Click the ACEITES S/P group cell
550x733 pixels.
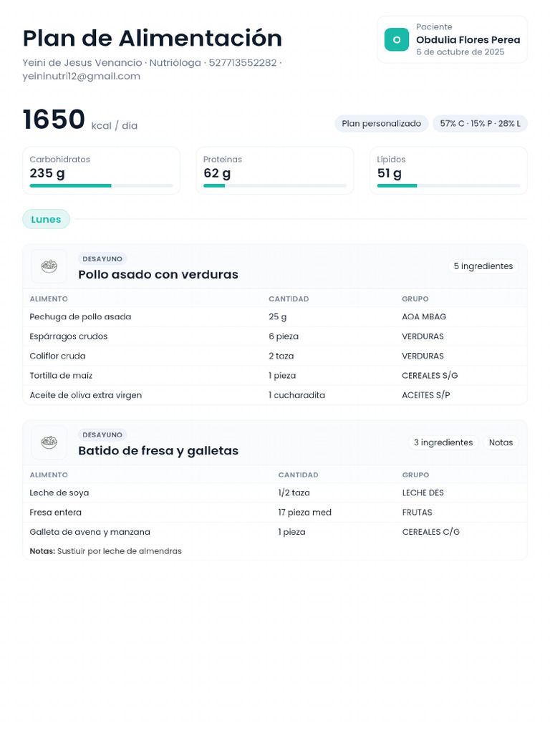click(x=425, y=395)
